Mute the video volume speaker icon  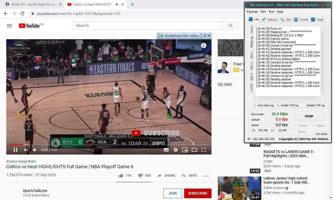[x=35, y=150]
